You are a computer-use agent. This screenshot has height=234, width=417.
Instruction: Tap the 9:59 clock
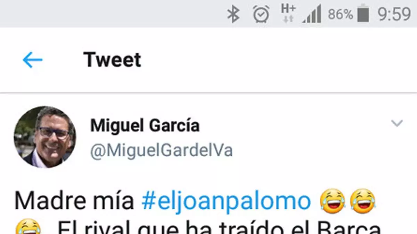394,14
